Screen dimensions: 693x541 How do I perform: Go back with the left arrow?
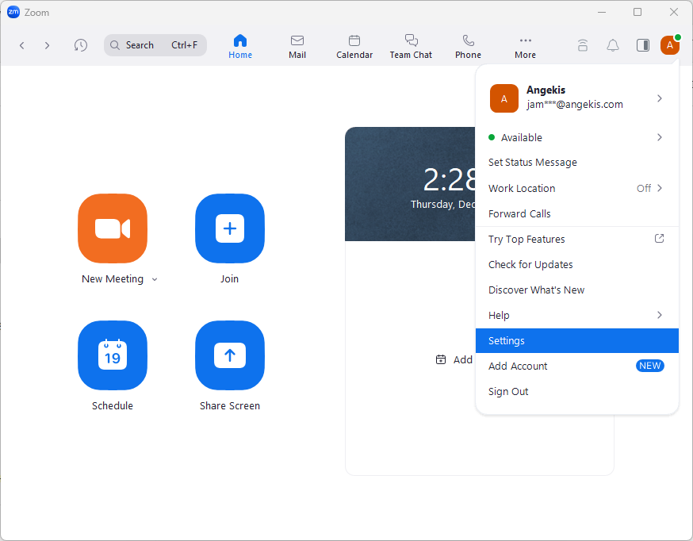(x=22, y=45)
